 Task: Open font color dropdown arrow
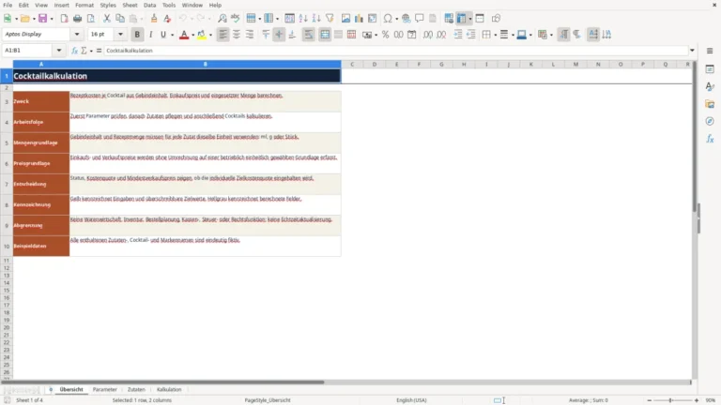click(x=192, y=35)
